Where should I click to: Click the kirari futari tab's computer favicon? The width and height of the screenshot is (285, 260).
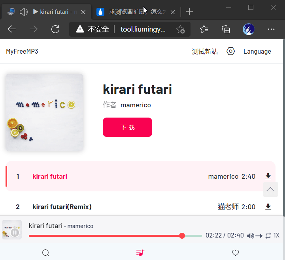point(11,12)
